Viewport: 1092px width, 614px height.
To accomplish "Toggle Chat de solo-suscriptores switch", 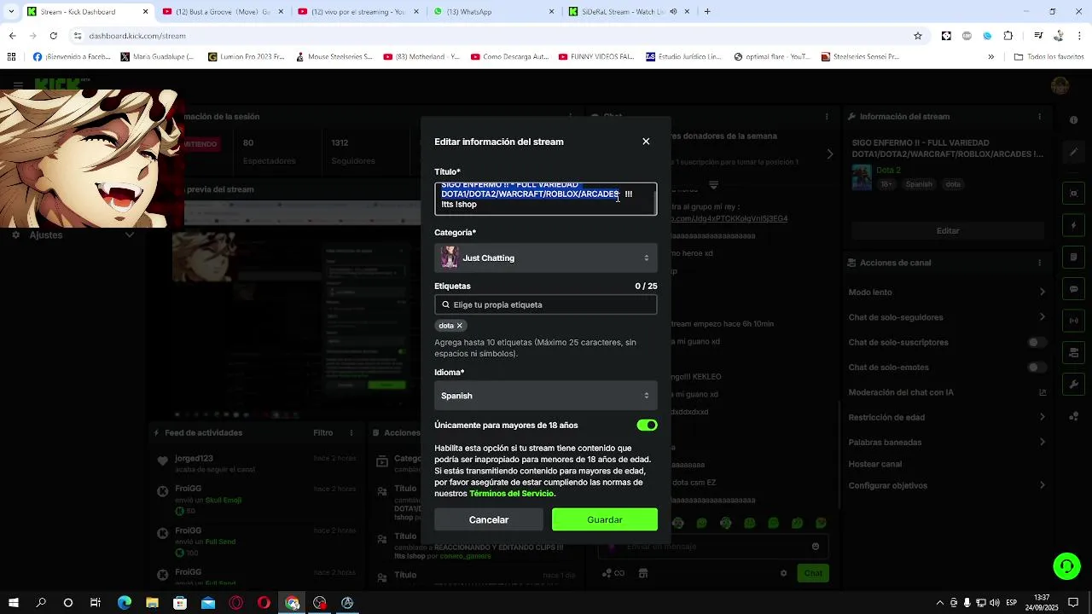I will click(x=1037, y=343).
